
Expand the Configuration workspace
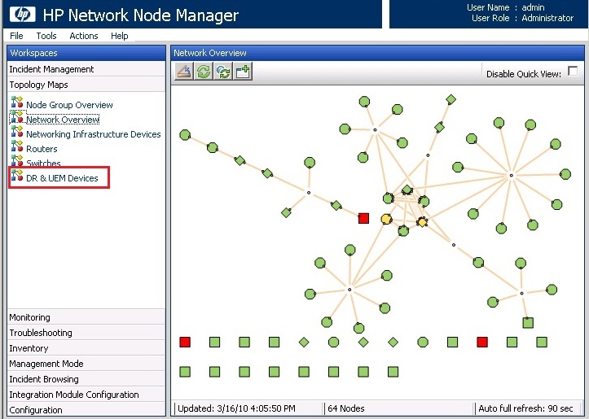coord(36,410)
